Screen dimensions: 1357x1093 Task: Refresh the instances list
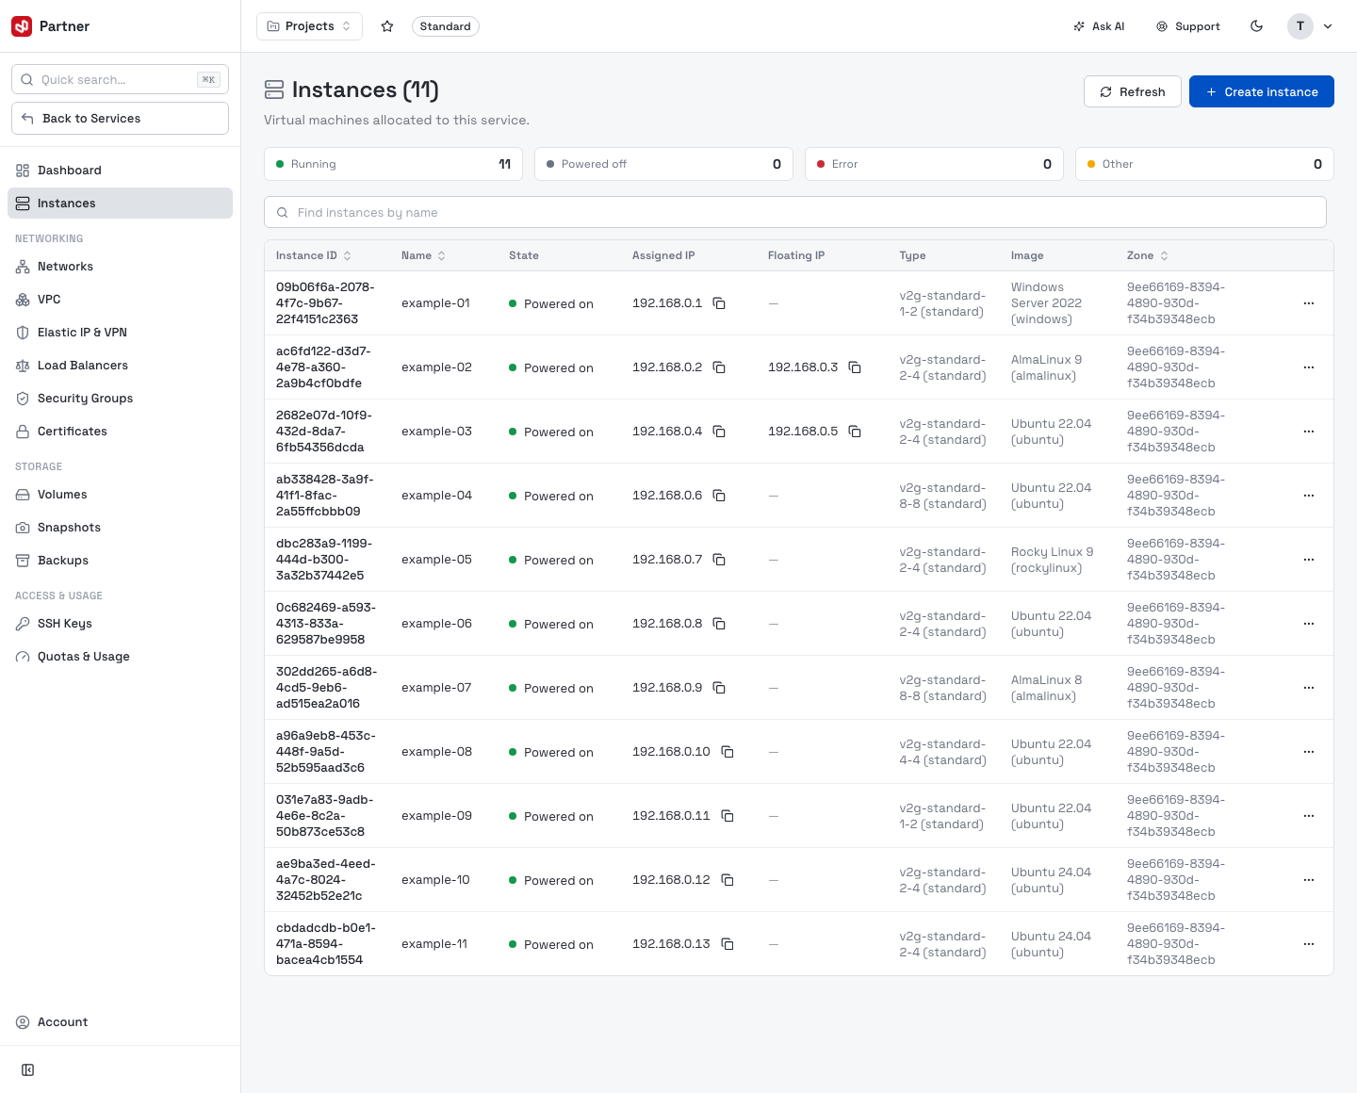coord(1132,91)
